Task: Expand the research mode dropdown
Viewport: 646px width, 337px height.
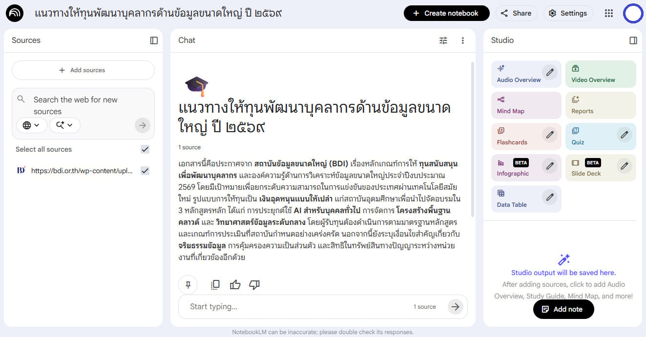Action: click(64, 125)
